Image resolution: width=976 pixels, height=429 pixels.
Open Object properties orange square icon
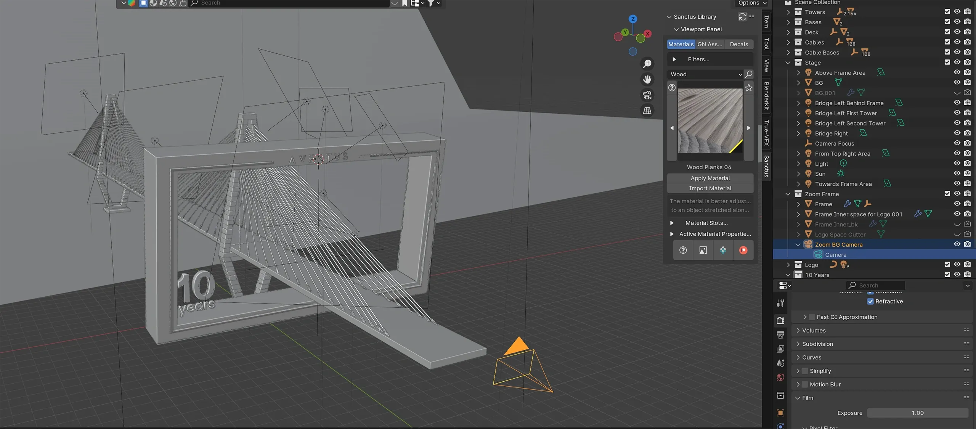[780, 413]
